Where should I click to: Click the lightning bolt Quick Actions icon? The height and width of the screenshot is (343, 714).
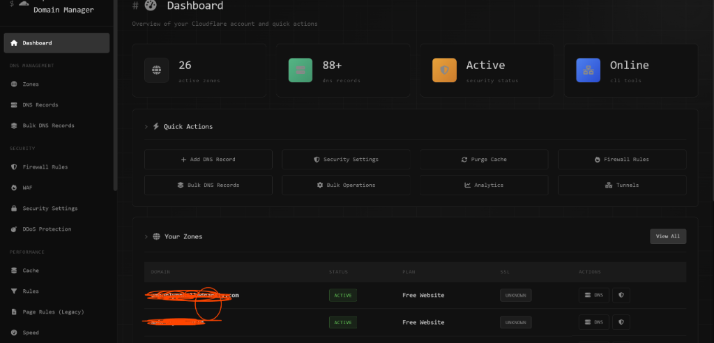point(156,126)
